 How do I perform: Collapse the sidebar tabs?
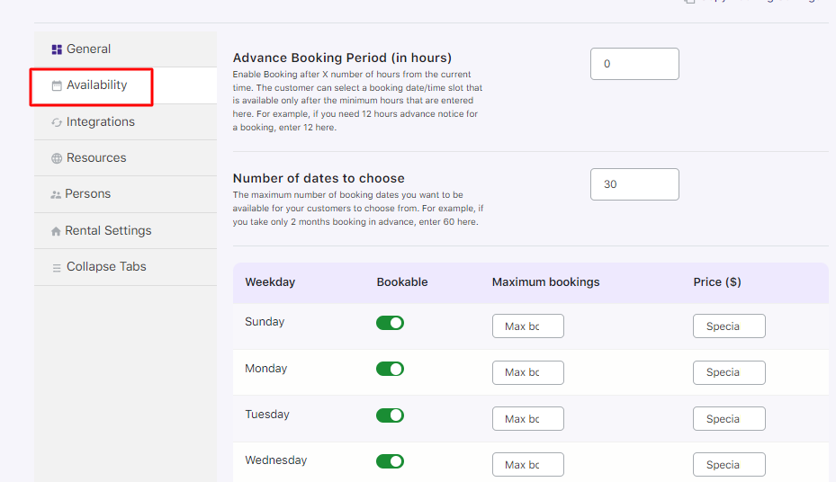click(x=125, y=266)
